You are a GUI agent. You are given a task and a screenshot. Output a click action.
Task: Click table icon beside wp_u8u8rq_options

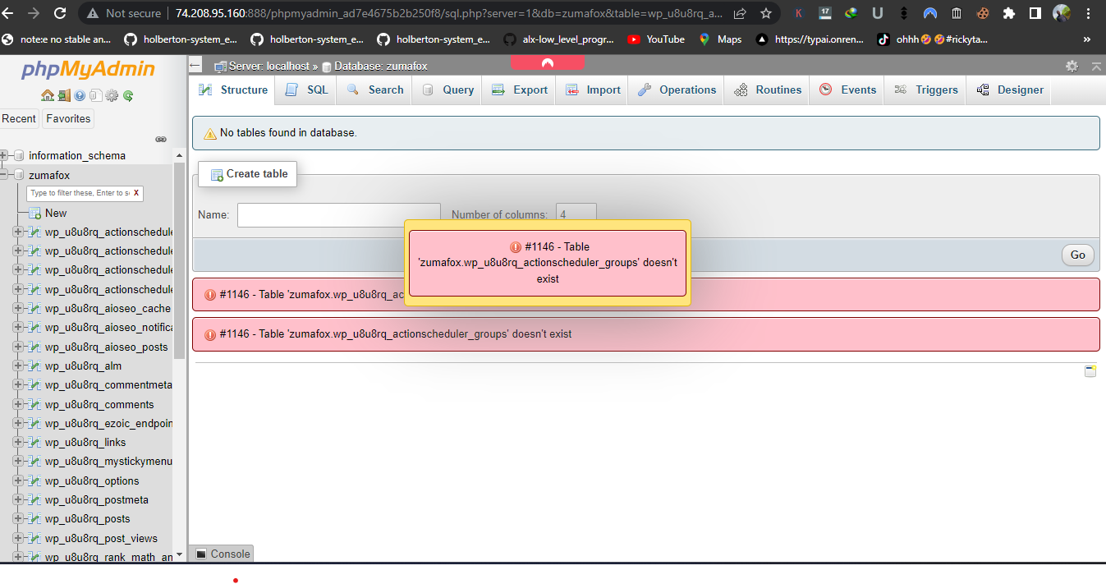pos(35,481)
